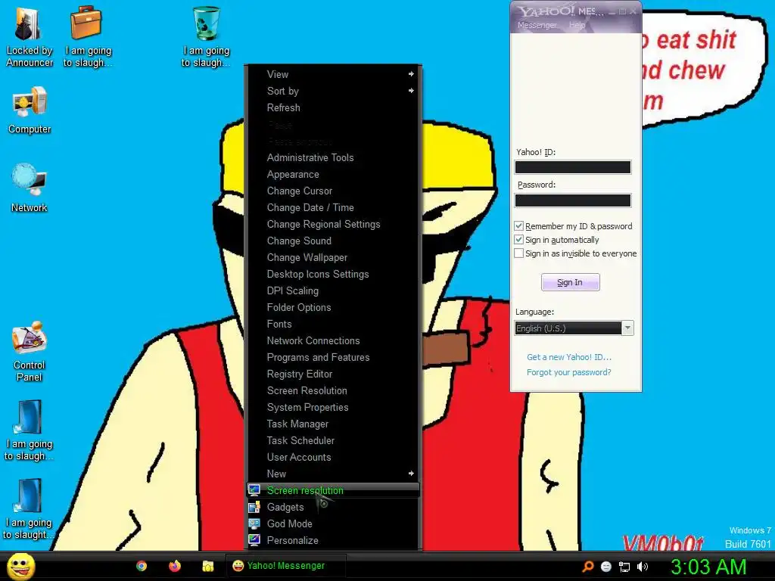The image size is (775, 581).
Task: Click the Yahoo! ID input field
Action: (573, 167)
